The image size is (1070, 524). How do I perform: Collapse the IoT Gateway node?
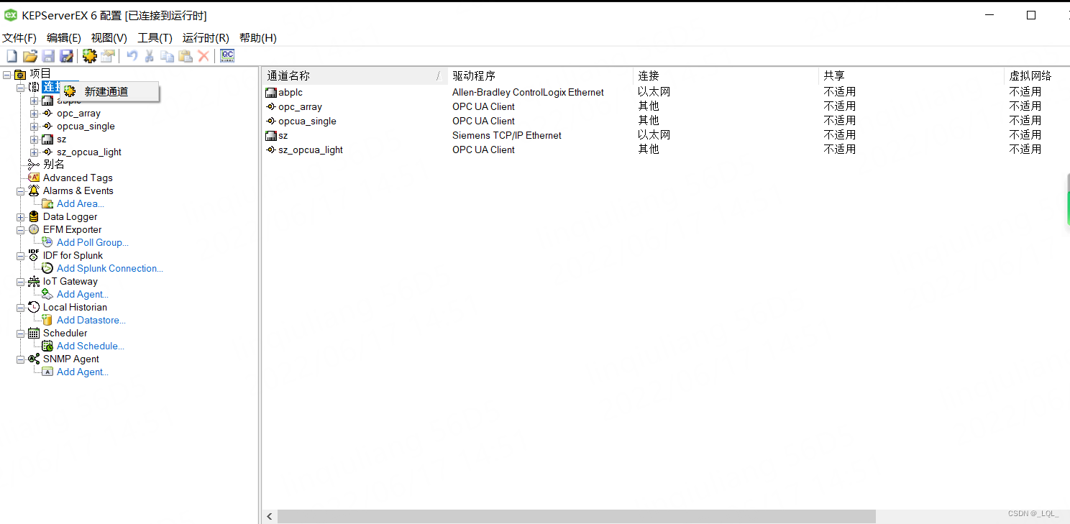(20, 281)
